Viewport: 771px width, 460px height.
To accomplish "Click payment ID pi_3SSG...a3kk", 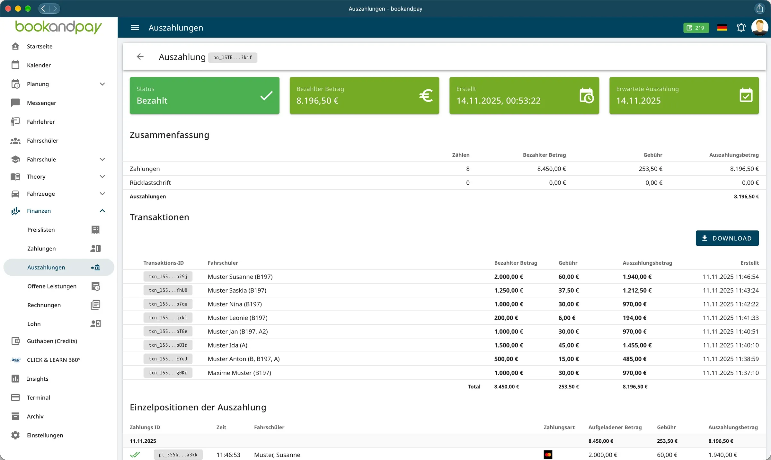I will [x=178, y=455].
